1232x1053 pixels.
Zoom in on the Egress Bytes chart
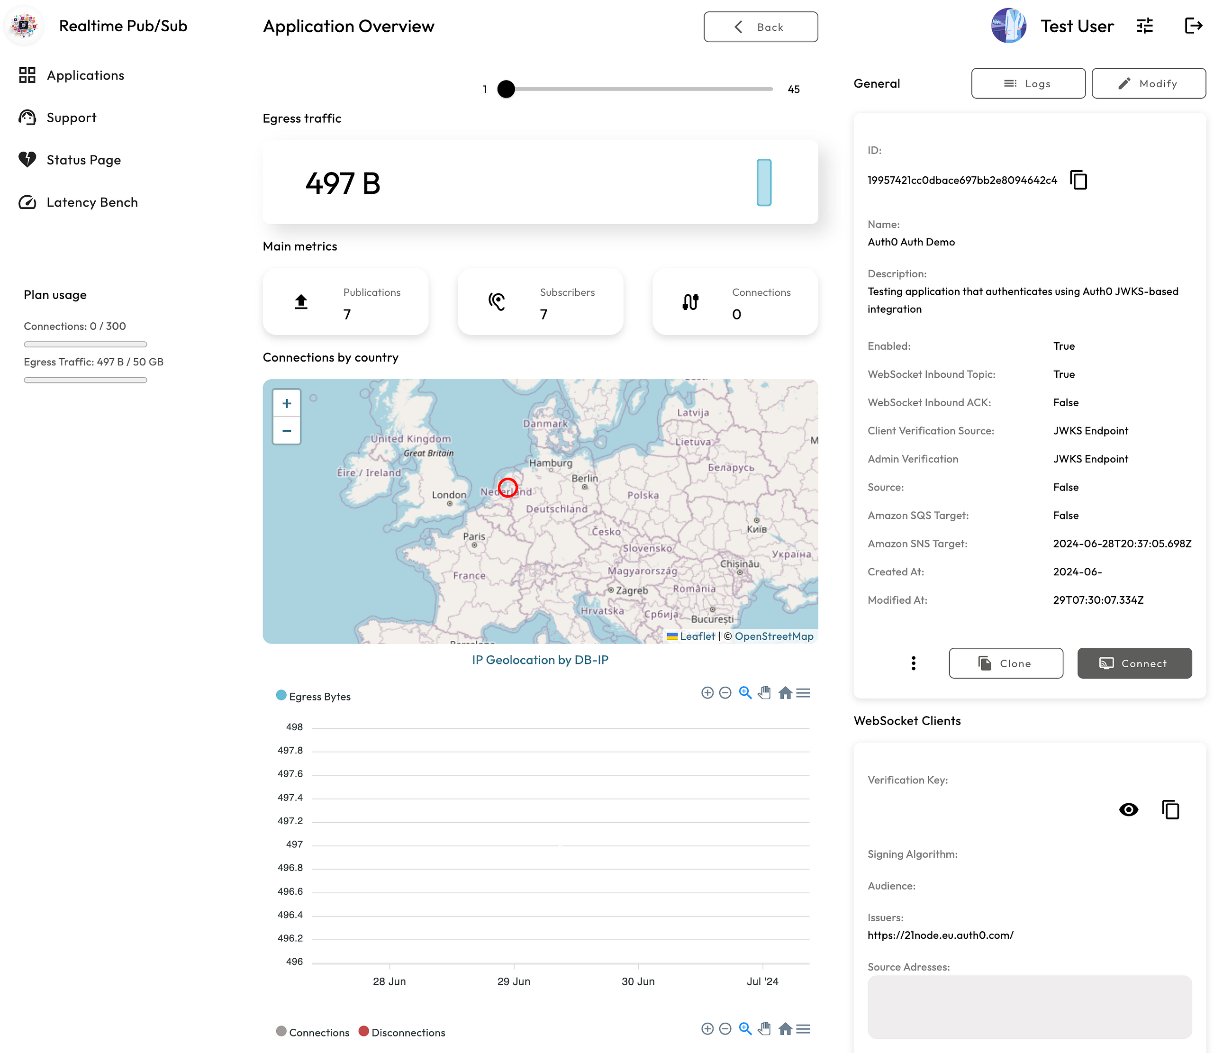click(707, 693)
